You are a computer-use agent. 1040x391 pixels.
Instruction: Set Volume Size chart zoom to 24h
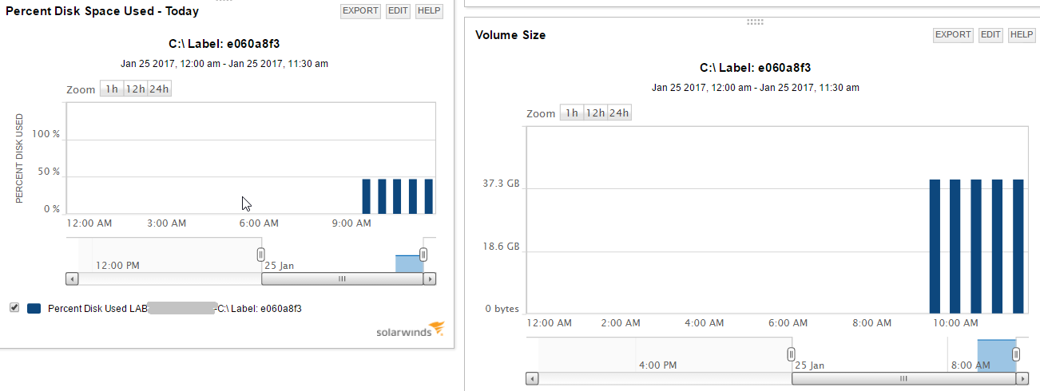pyautogui.click(x=619, y=113)
